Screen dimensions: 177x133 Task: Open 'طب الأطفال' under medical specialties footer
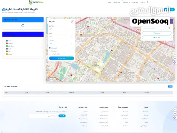point(125,119)
